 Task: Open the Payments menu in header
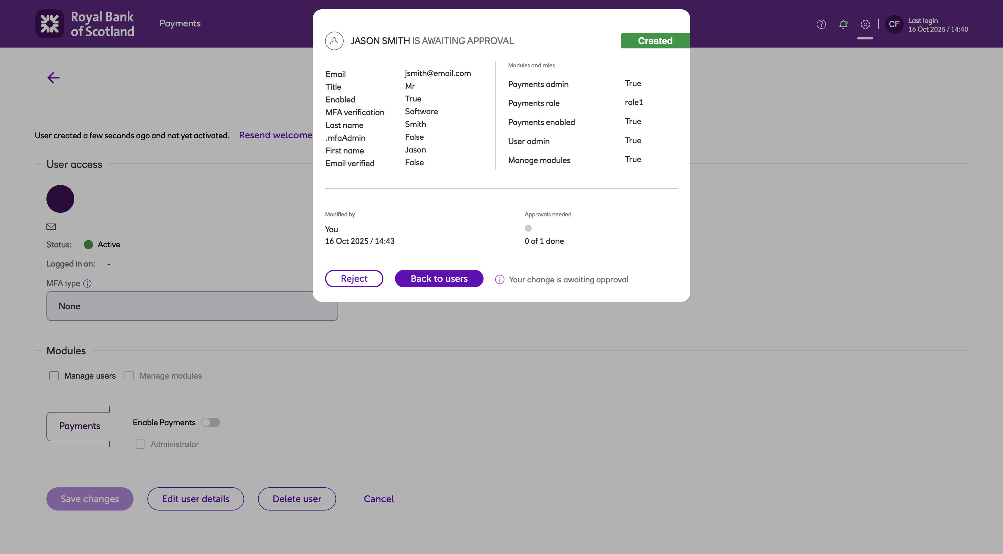click(x=180, y=23)
